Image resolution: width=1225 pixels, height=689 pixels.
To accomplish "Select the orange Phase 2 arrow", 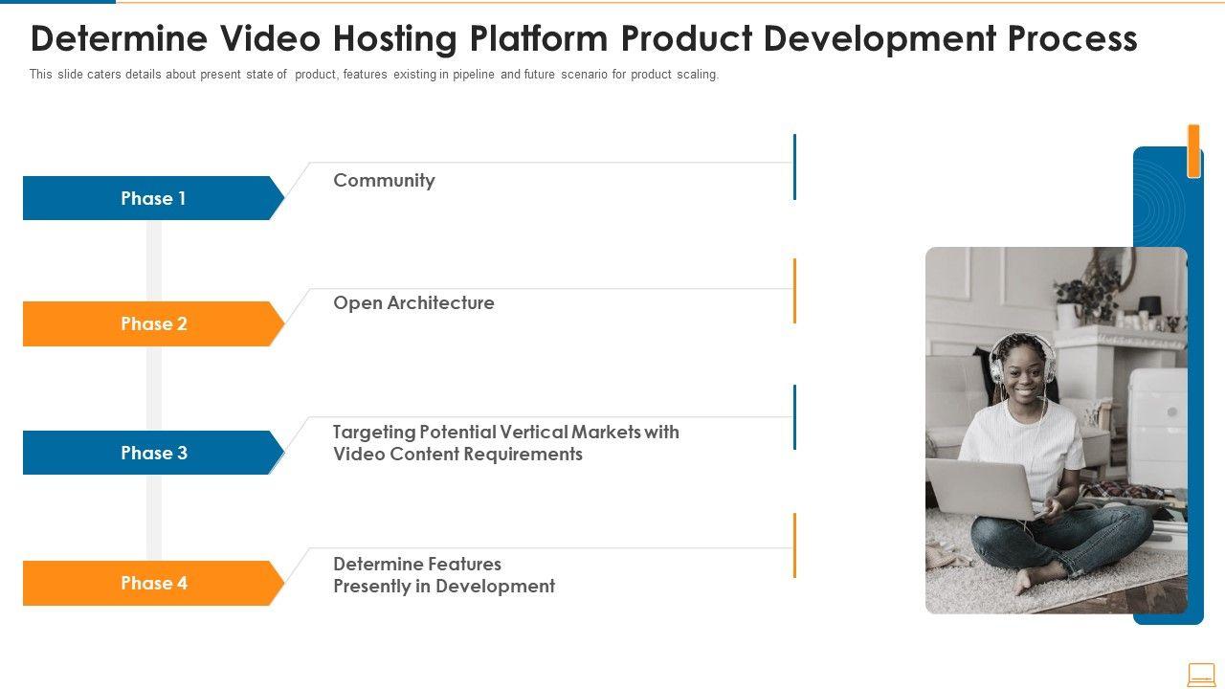I will pos(153,323).
